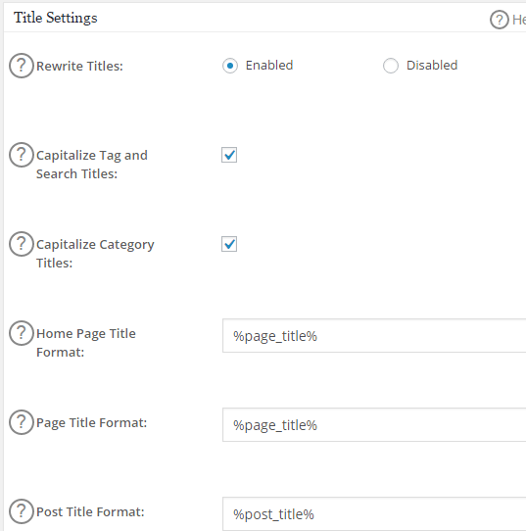Image resolution: width=526 pixels, height=531 pixels.
Task: Select Enabled for Rewrite Titles
Action: point(230,66)
